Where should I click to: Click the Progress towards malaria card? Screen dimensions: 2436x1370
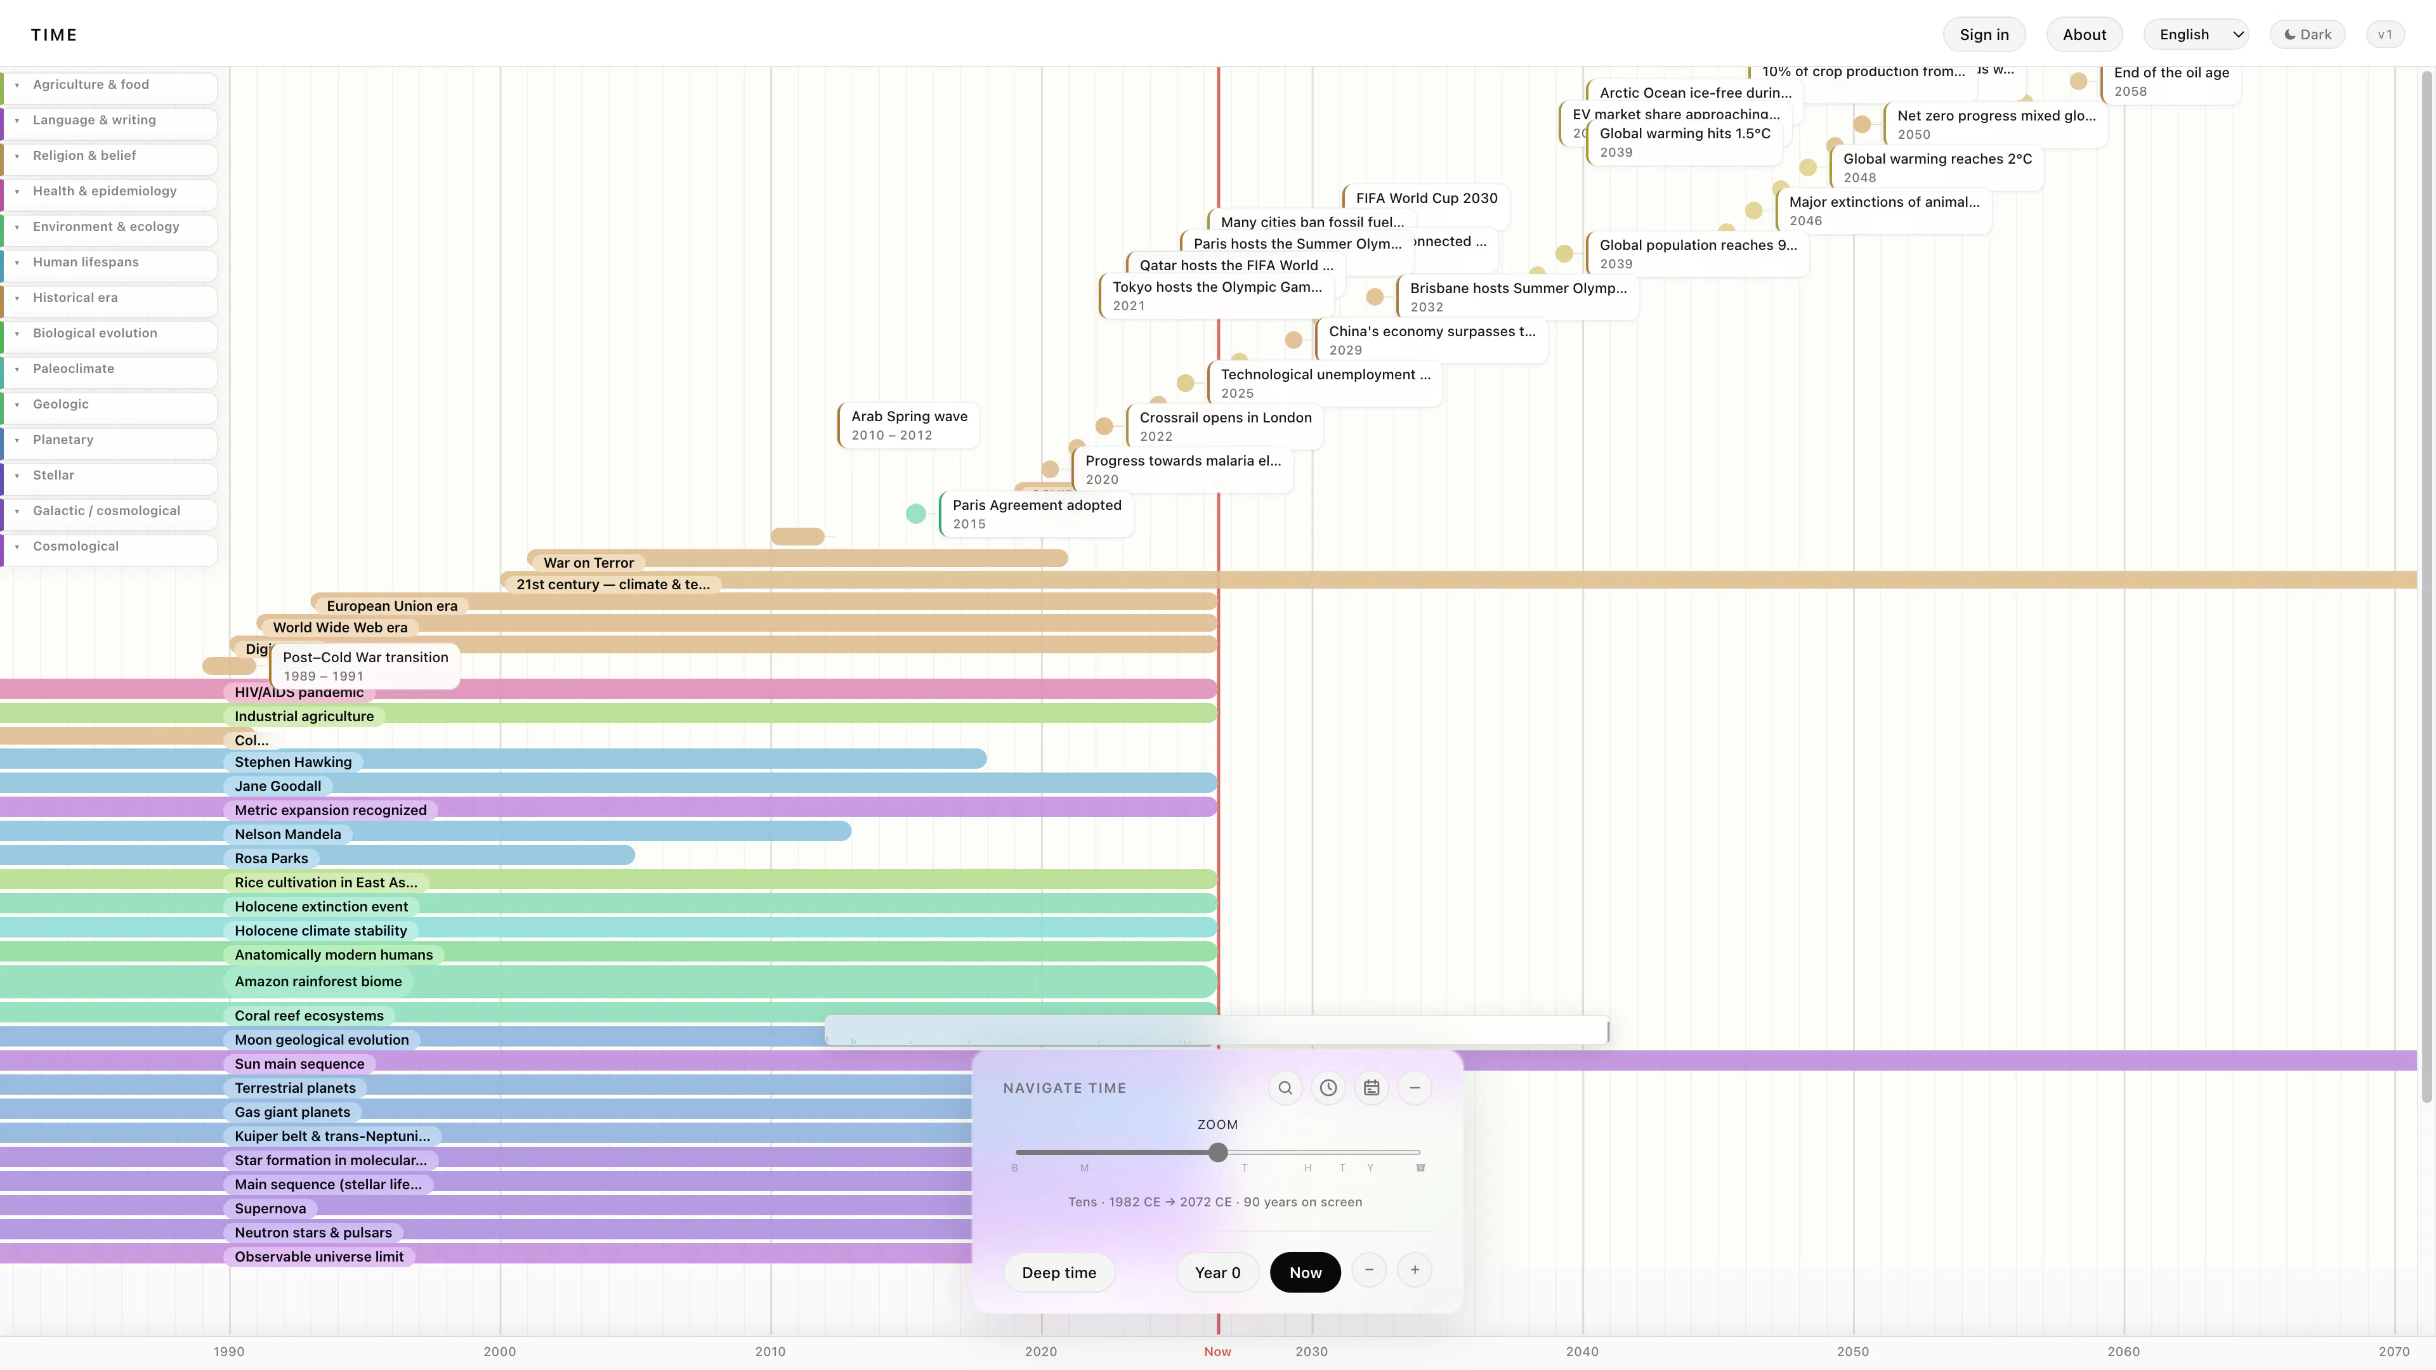click(1182, 470)
